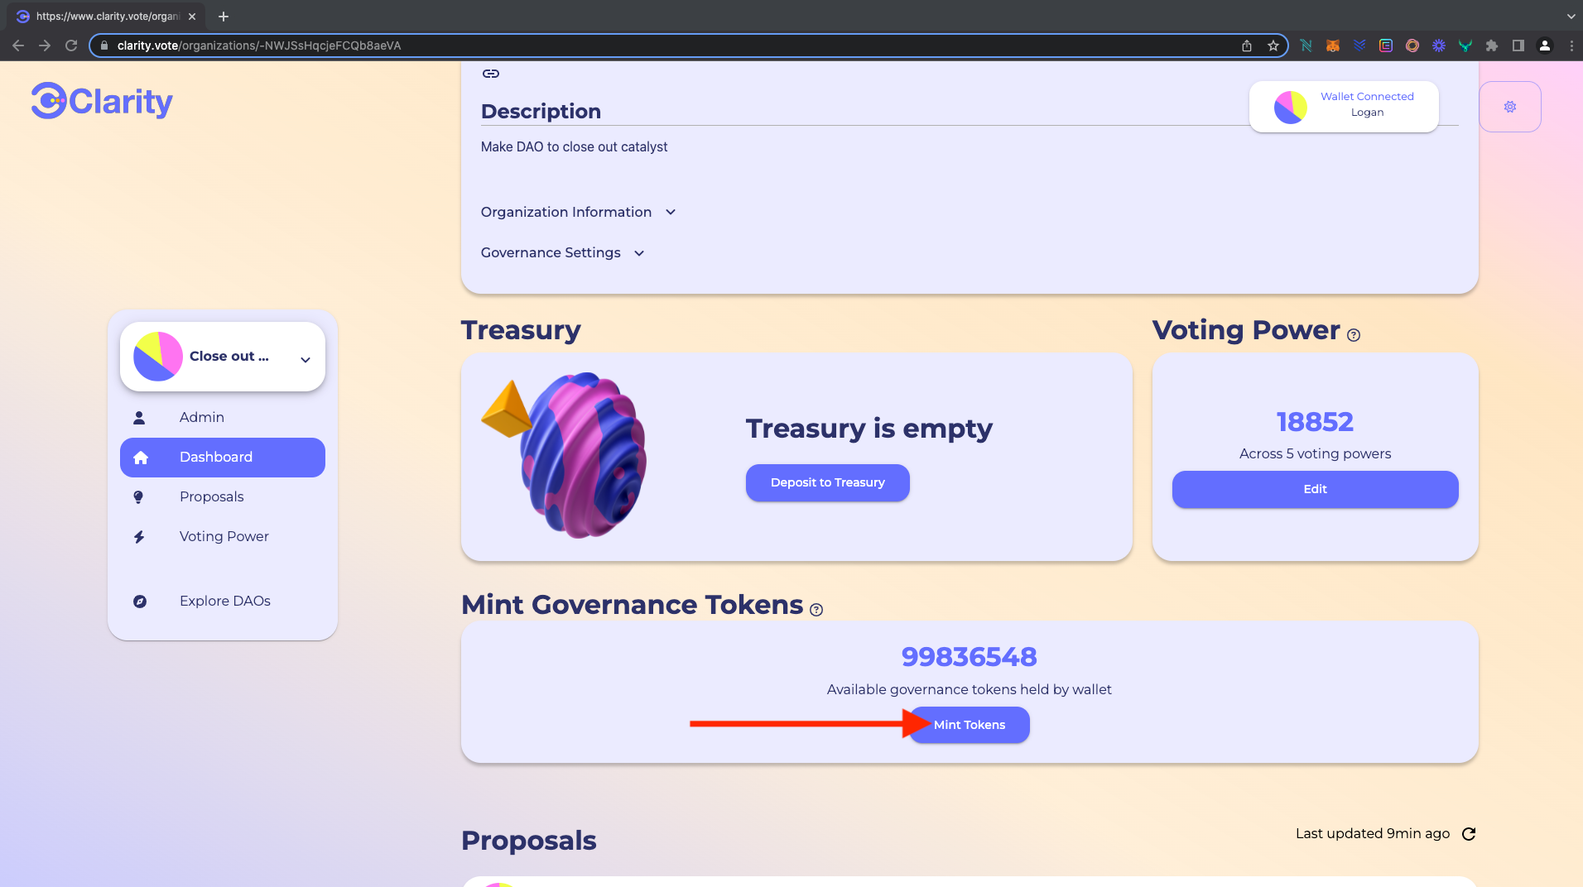Click Edit button under Voting Power
The height and width of the screenshot is (887, 1583).
(1315, 489)
